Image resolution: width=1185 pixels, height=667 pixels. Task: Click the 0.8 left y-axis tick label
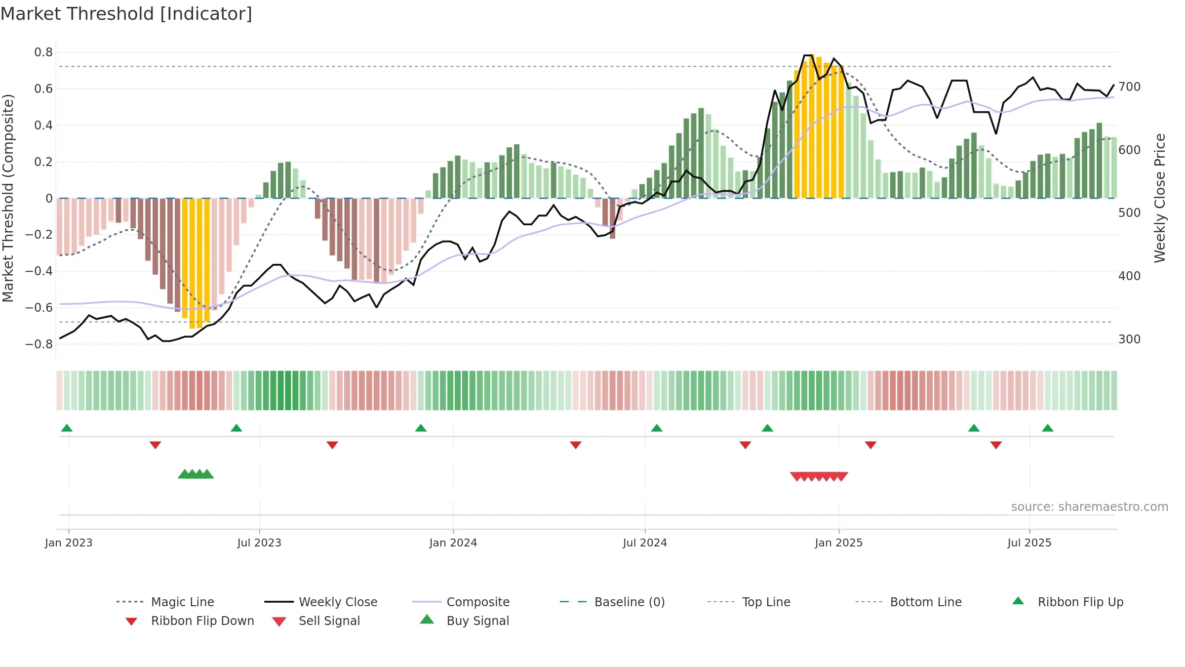click(43, 52)
